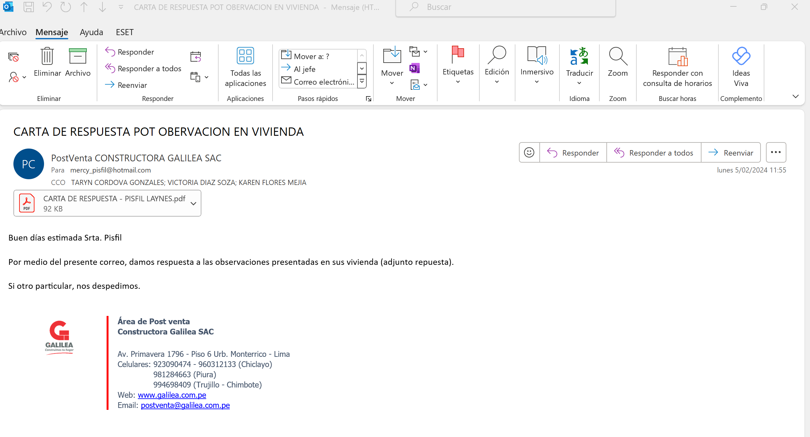
Task: Click Responder a todos in message header
Action: (654, 152)
